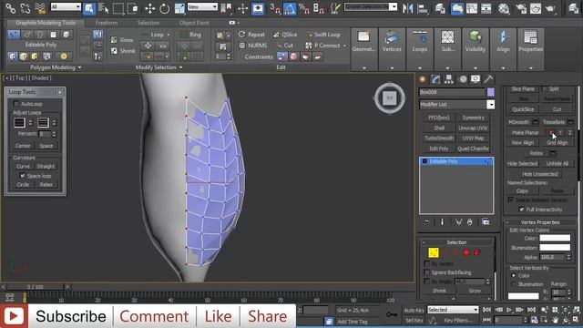Viewport: 583px width, 328px height.
Task: Click the Swift Loop tool
Action: click(323, 35)
